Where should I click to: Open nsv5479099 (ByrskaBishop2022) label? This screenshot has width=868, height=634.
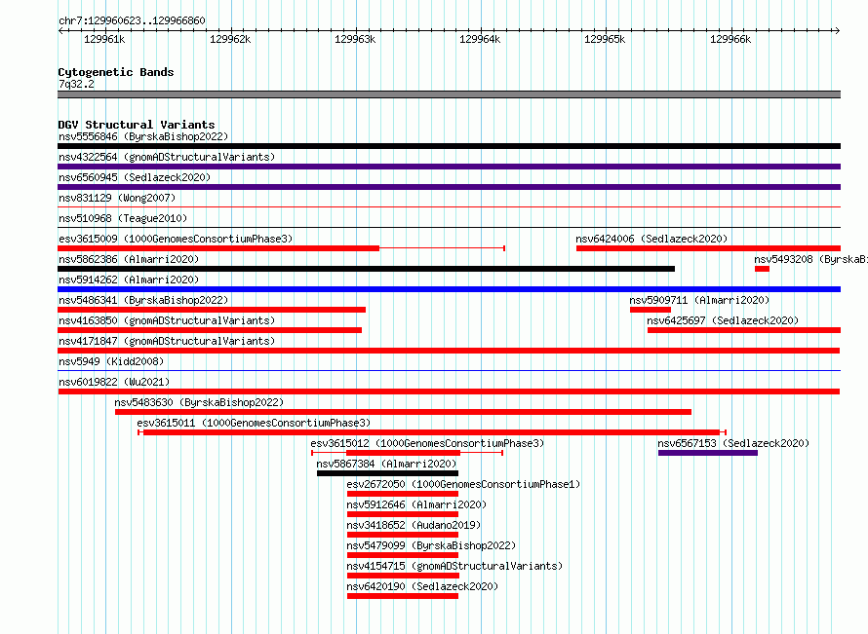pos(431,545)
